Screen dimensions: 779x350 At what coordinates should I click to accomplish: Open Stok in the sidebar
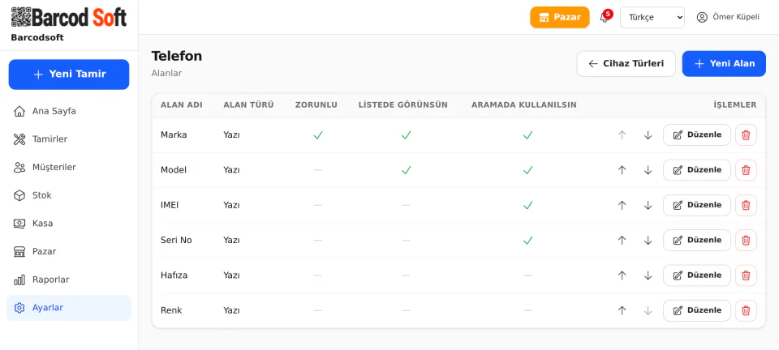[68, 195]
